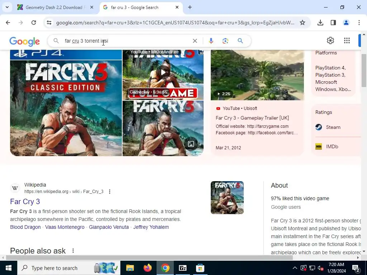The image size is (367, 275).
Task: Open a new browser tab
Action: pyautogui.click(x=190, y=8)
